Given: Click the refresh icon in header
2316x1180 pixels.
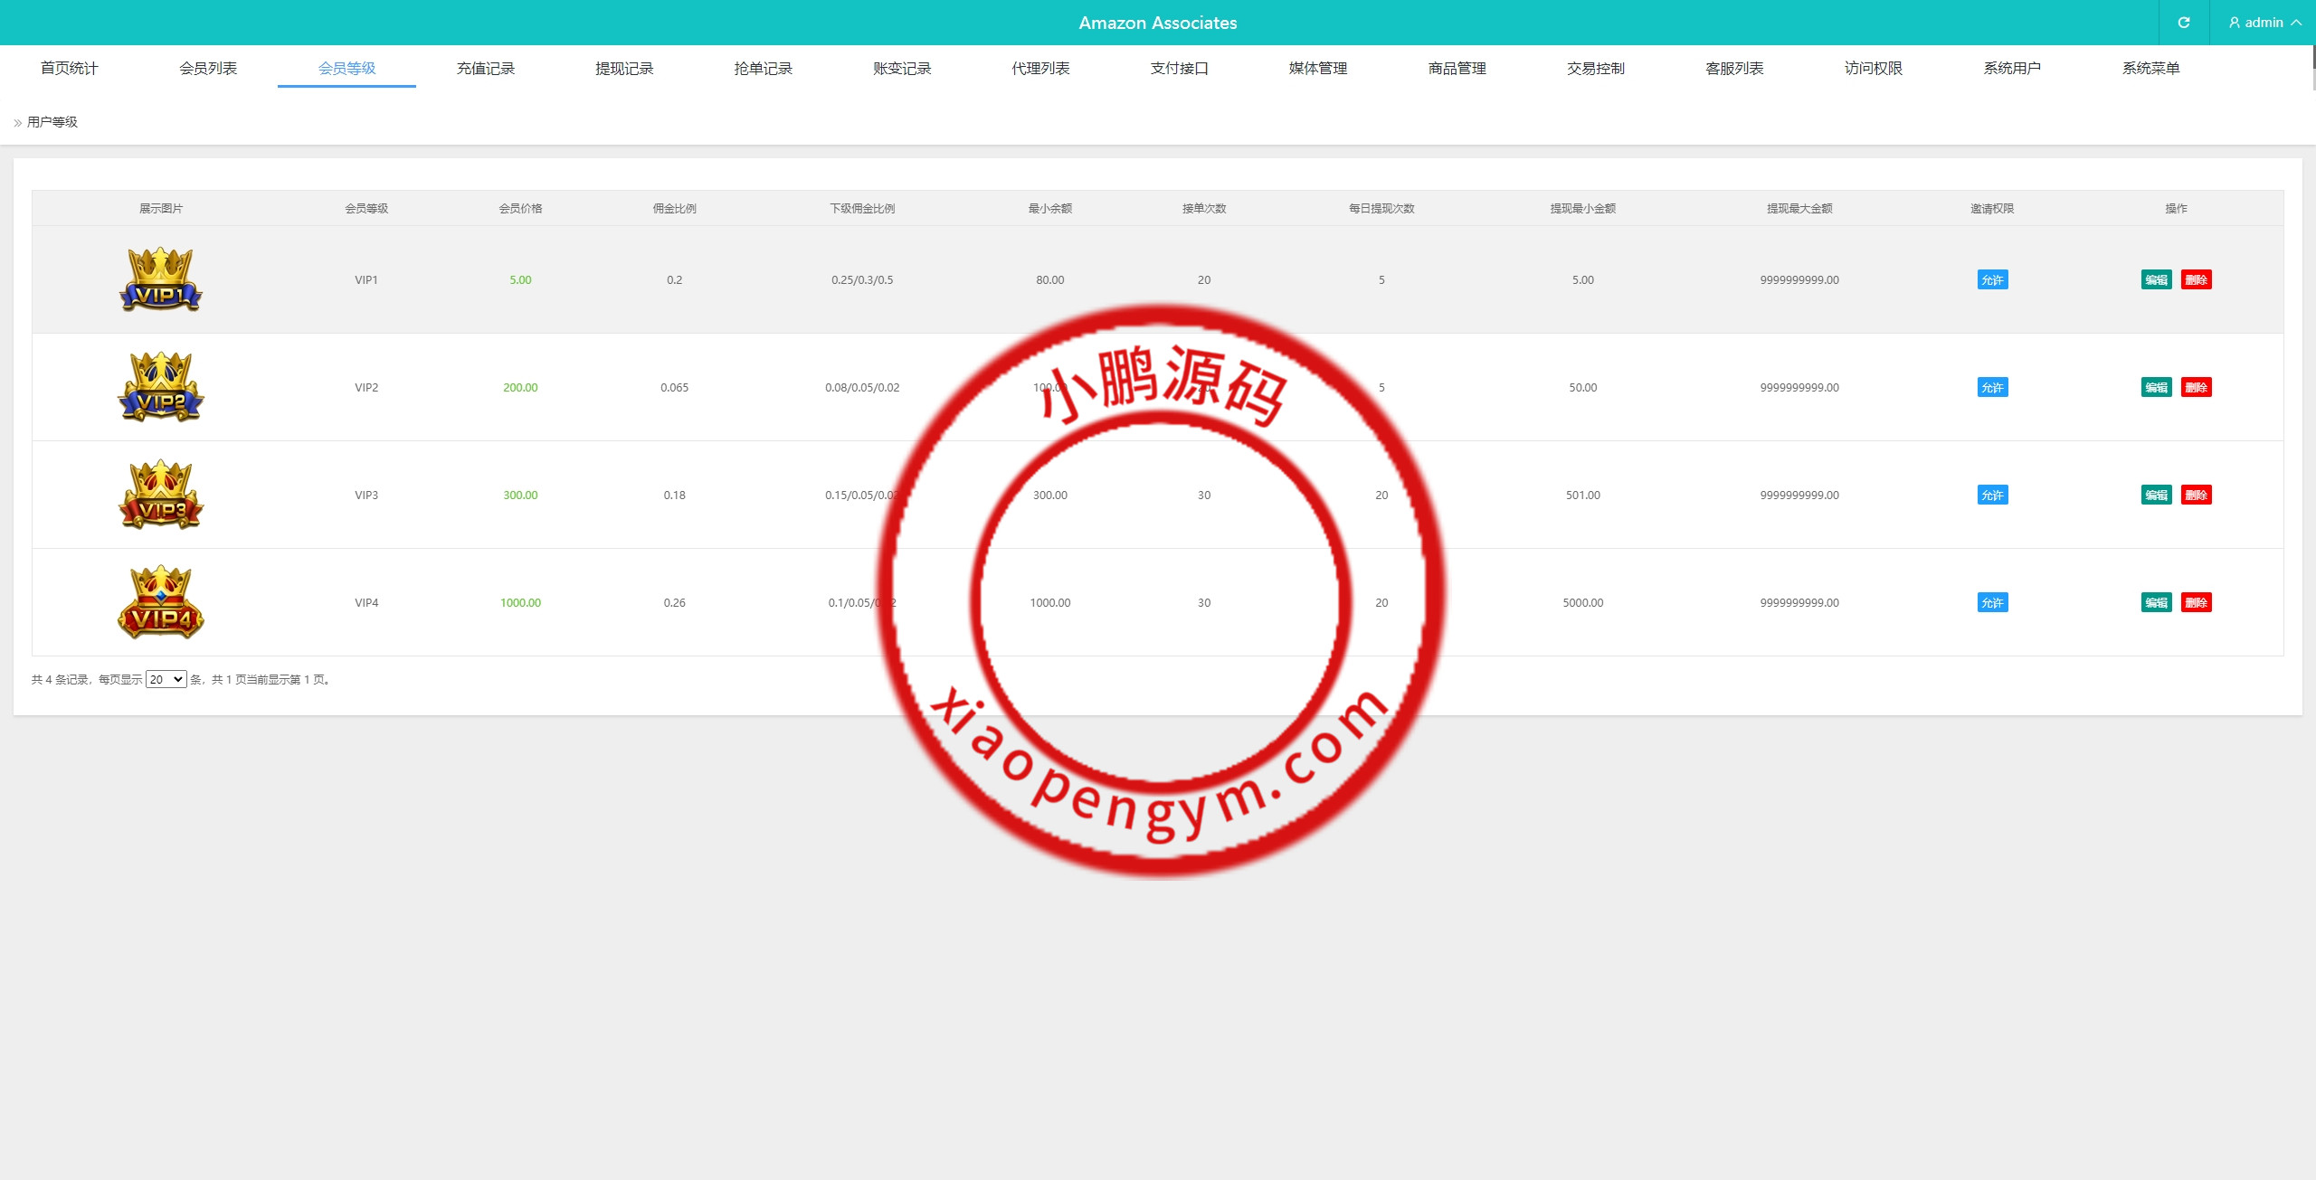Looking at the screenshot, I should (x=2184, y=23).
